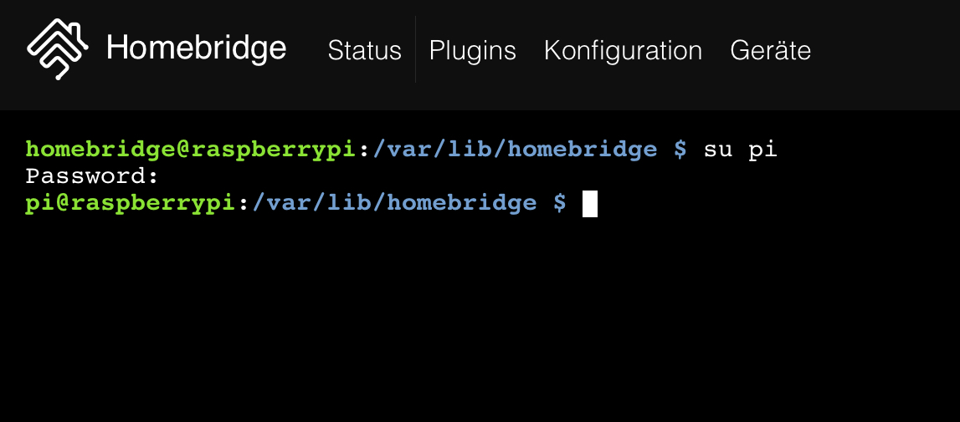Click the dollar sign before the cursor
Viewport: 960px width, 422px height.
point(559,202)
